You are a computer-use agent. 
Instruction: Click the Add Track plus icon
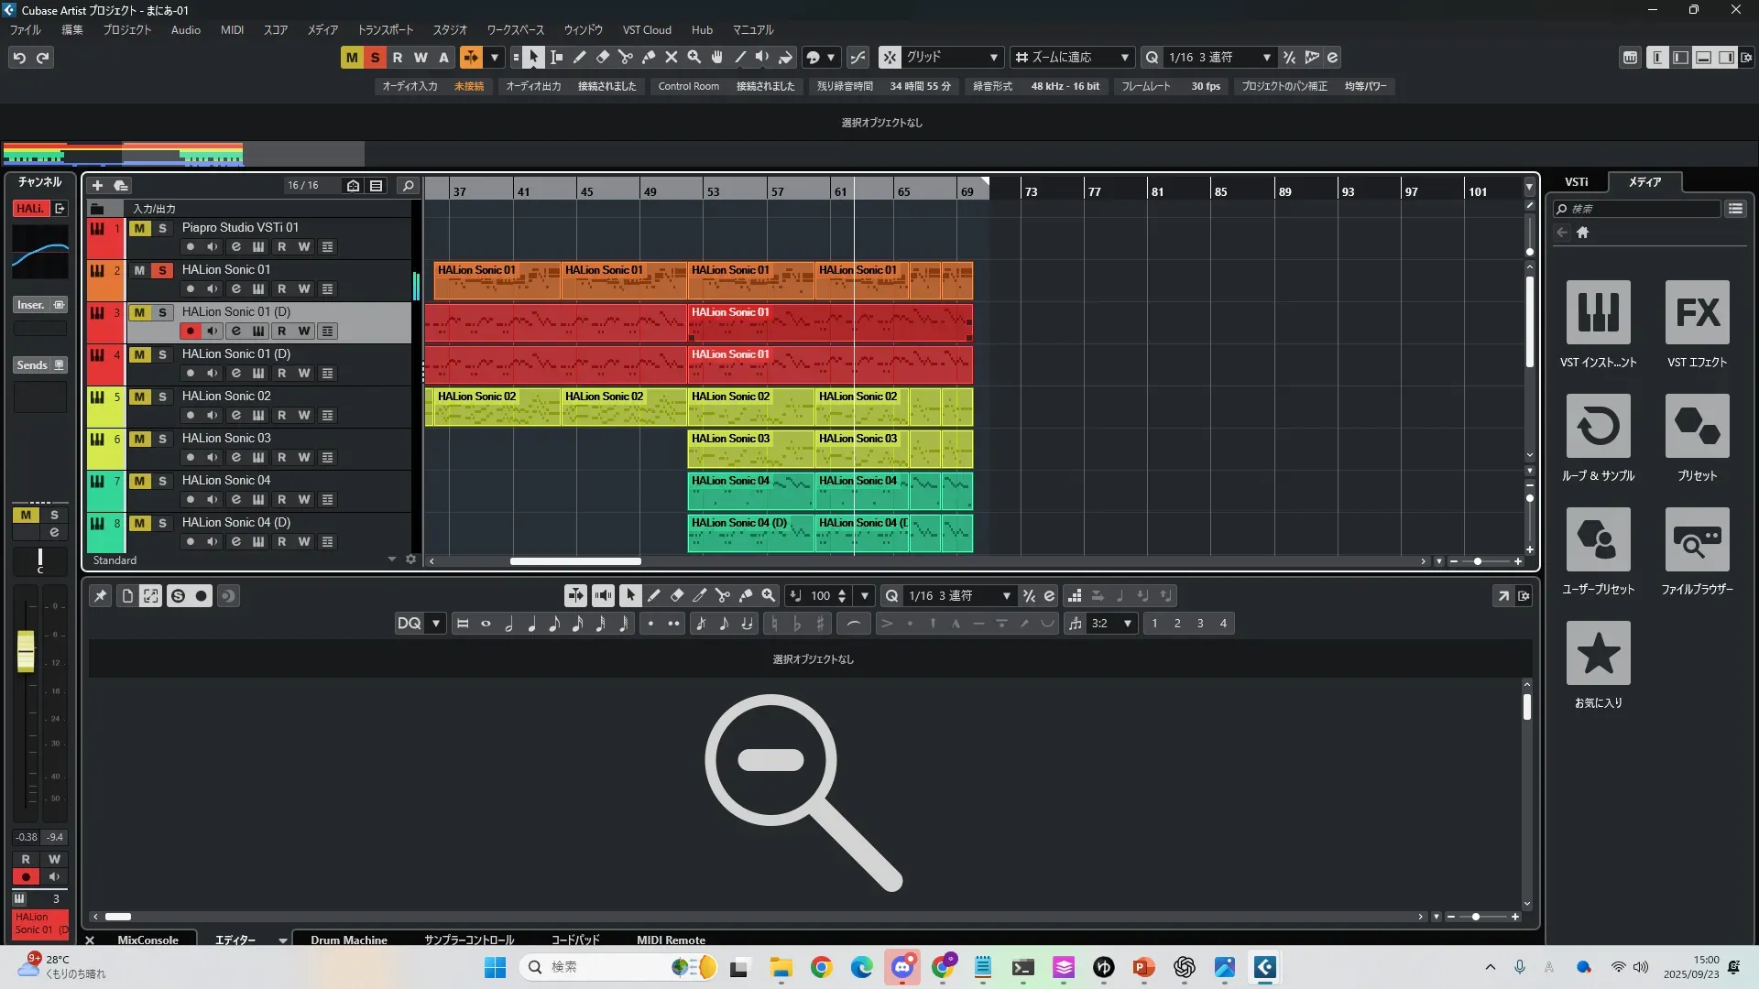coord(97,185)
